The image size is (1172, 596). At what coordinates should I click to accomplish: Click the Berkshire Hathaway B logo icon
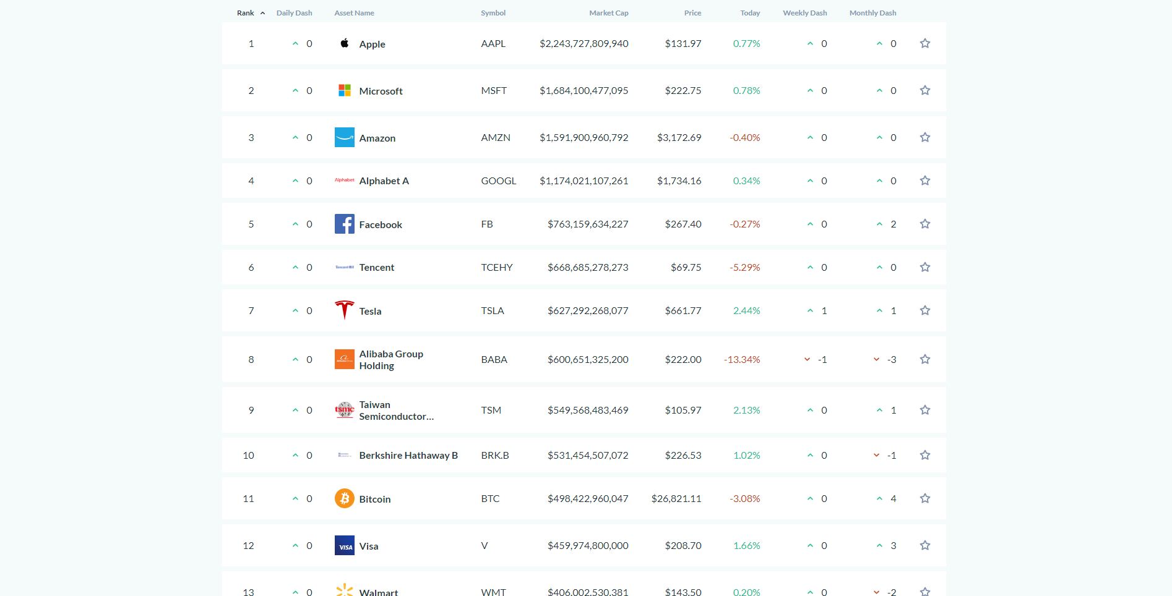coord(345,455)
